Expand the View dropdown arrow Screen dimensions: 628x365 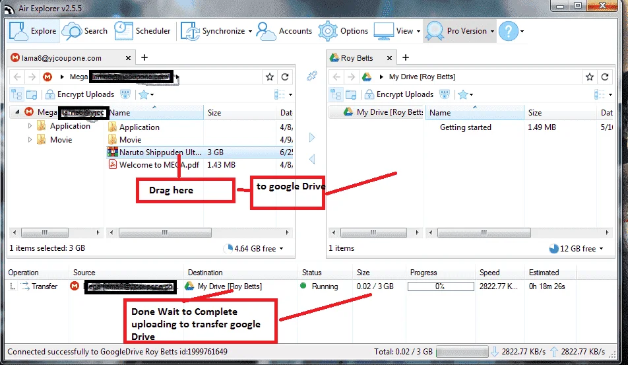click(418, 31)
